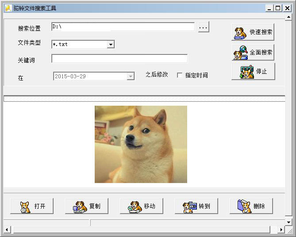Click into the 关键词 keyword field

click(x=119, y=59)
